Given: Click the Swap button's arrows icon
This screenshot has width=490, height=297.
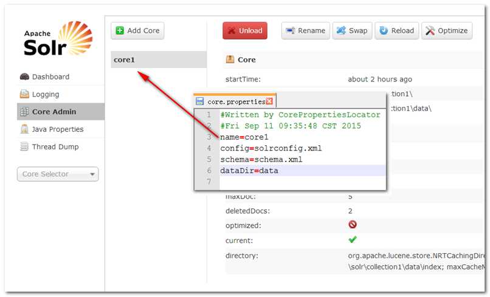Looking at the screenshot, I should pos(341,30).
